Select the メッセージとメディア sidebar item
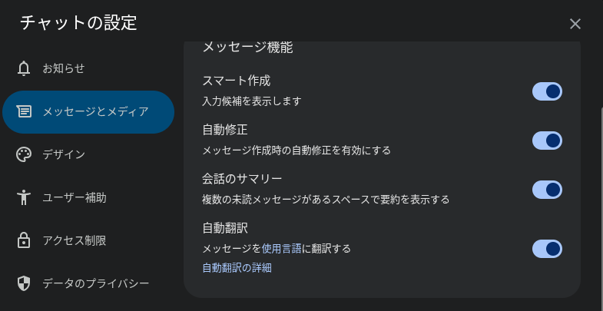The width and height of the screenshot is (603, 311). [88, 112]
